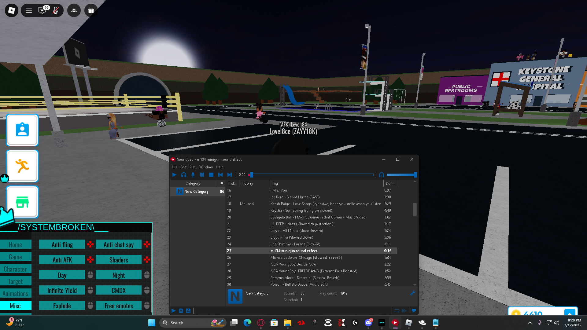
Task: Select 'Ice Berg - Naked Hustle (FAST)' sound
Action: 311,197
